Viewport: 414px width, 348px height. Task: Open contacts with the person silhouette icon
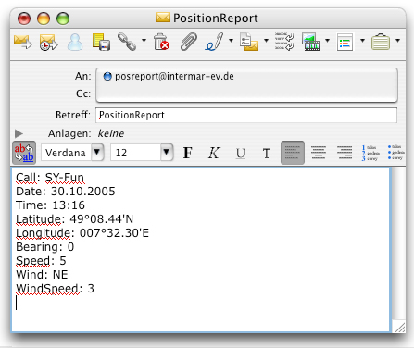pyautogui.click(x=75, y=42)
